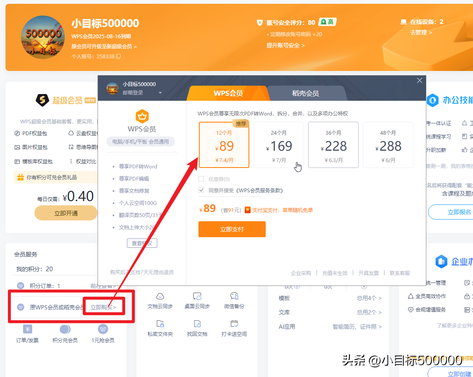Open 立即购买 for 原WPS会员或稻壳会员
This screenshot has width=473, height=377.
103,307
